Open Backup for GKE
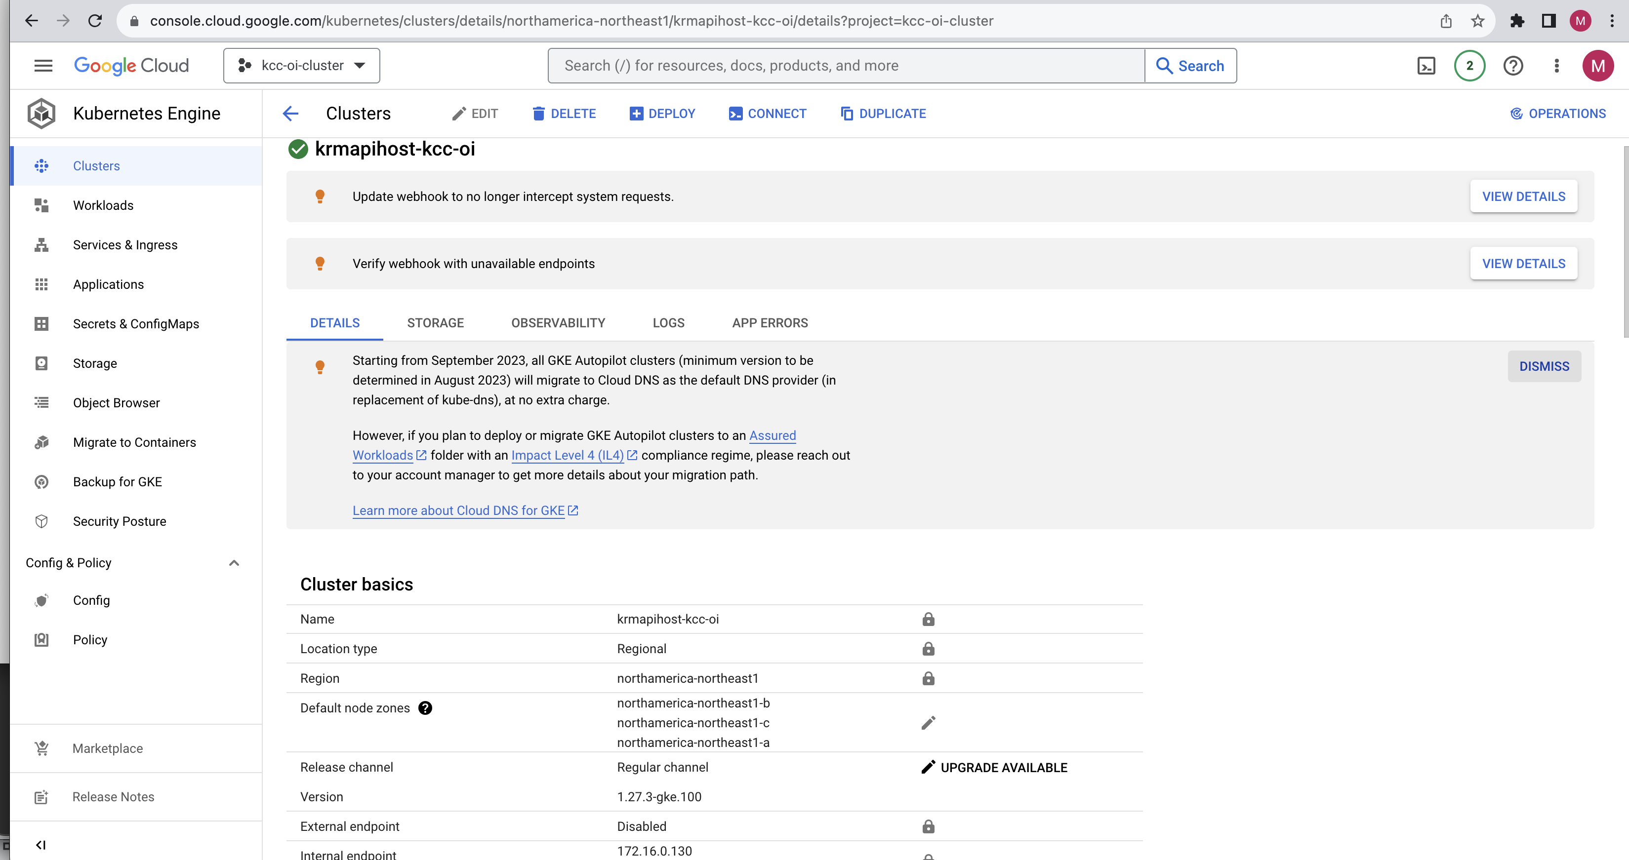 pos(118,481)
